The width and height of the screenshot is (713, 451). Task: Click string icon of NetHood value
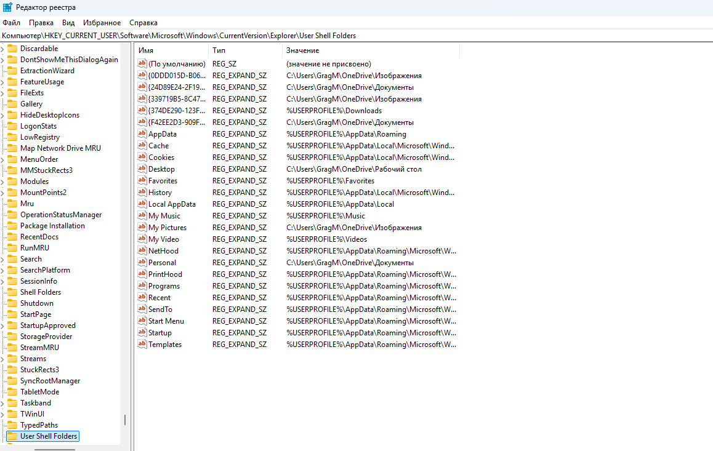coord(142,250)
